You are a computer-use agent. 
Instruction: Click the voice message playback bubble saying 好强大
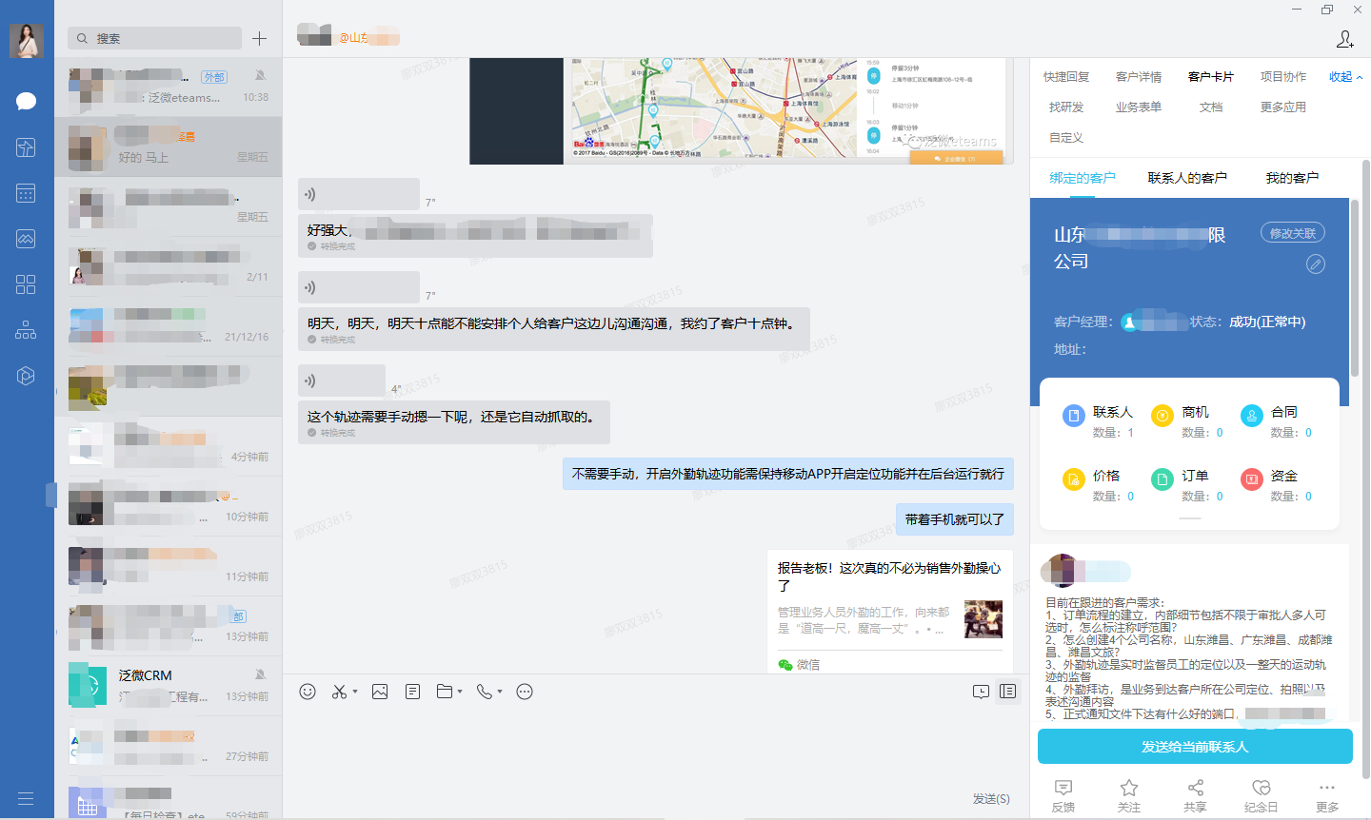[359, 193]
